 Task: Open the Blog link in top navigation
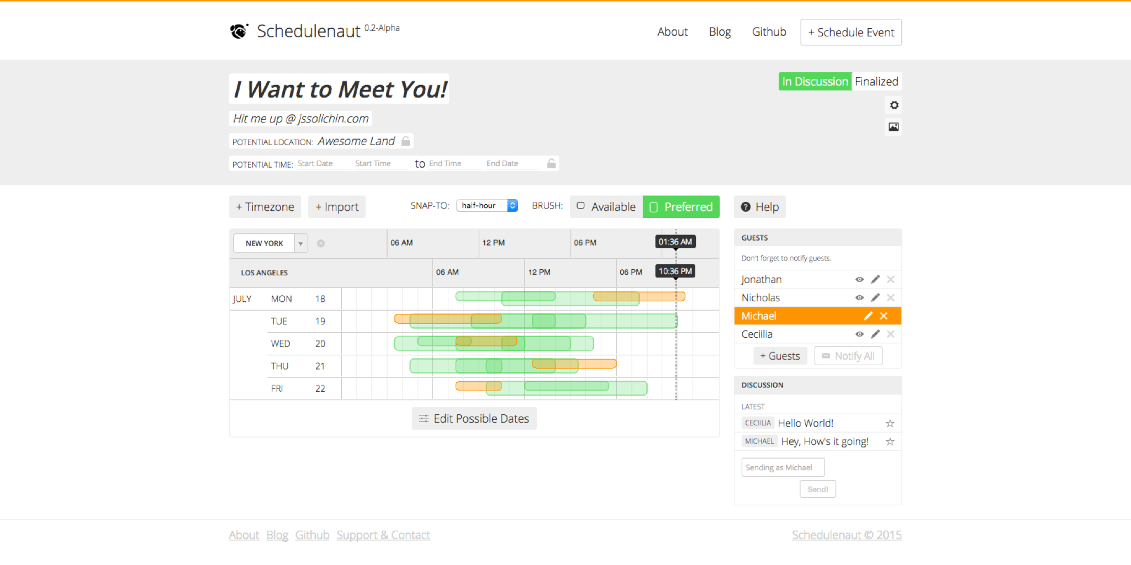coord(720,32)
